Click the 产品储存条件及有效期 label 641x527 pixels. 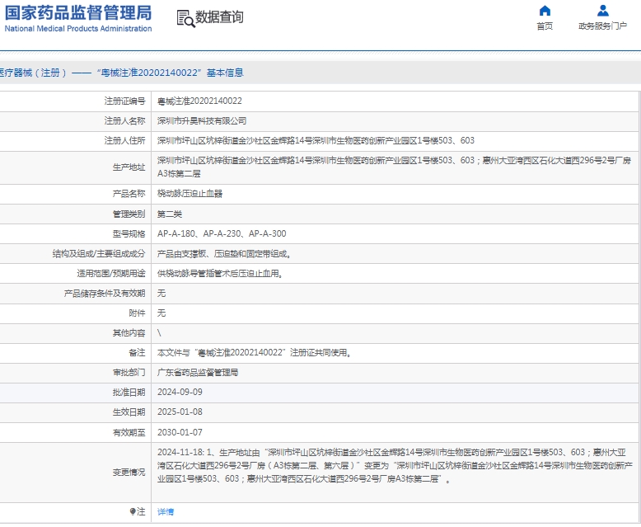[x=105, y=294]
